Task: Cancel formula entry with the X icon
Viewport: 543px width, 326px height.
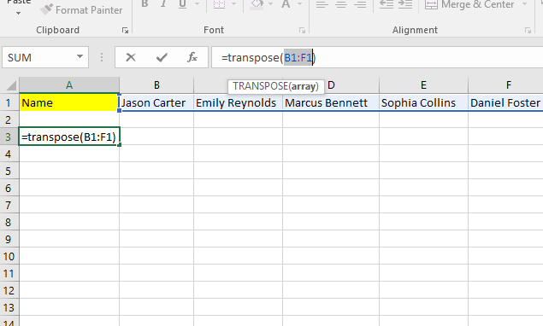Action: [x=131, y=57]
